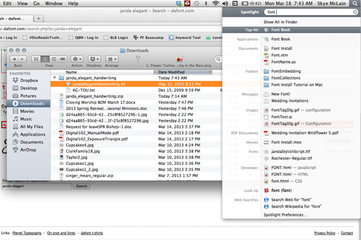361x240 pixels.
Task: Open JandaStylishScript.ttf font result
Action: click(x=291, y=152)
